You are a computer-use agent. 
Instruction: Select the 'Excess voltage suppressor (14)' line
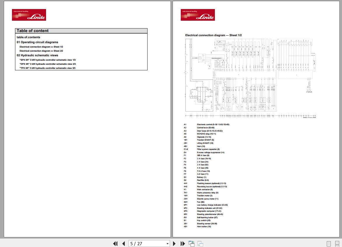[211, 152]
